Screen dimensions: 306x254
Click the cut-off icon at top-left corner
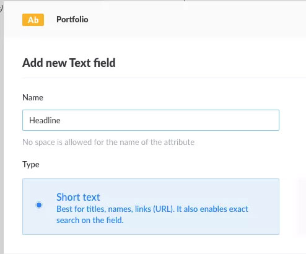click(x=1, y=9)
